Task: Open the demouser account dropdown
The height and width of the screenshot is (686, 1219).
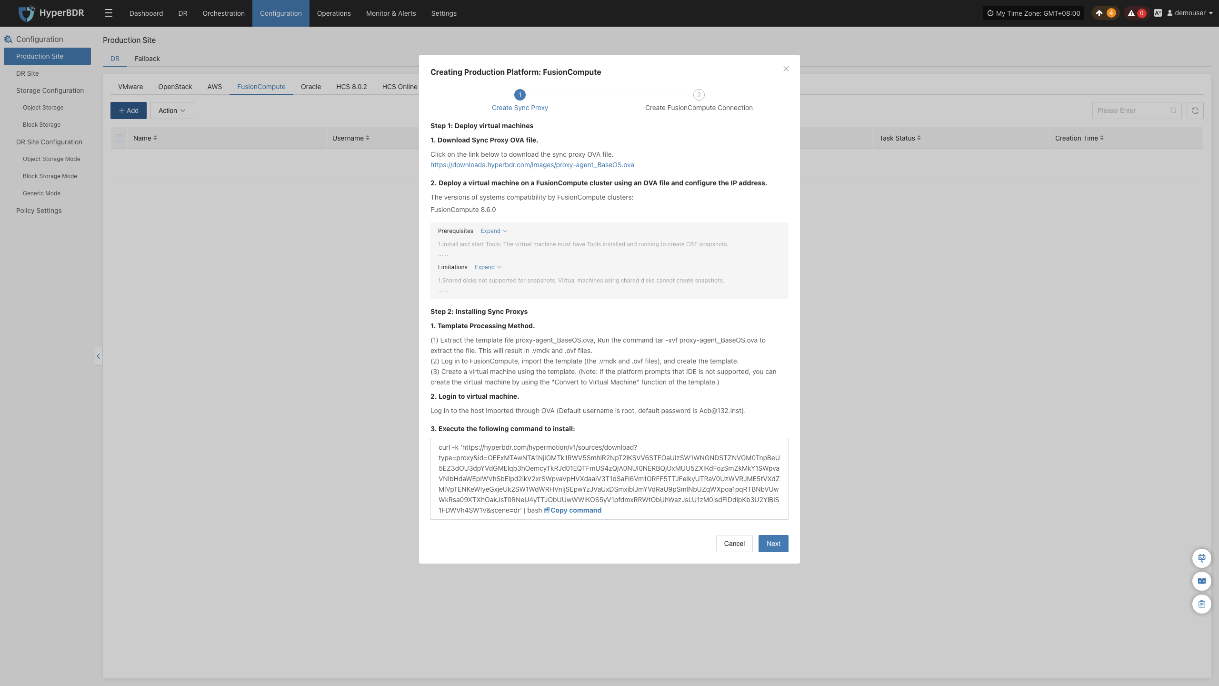Action: pos(1189,13)
